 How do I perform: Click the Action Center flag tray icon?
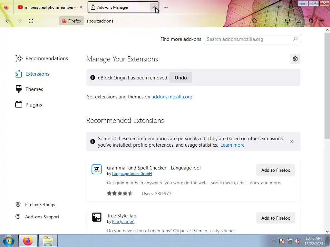282,241
